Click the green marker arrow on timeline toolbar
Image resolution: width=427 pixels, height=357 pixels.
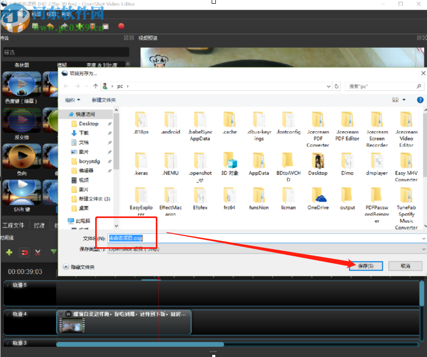tap(53, 251)
